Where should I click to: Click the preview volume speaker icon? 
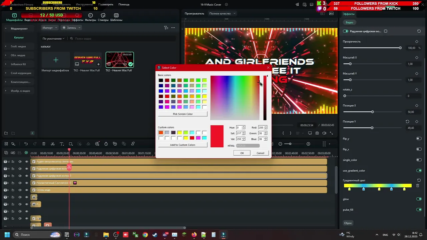tap(324, 133)
